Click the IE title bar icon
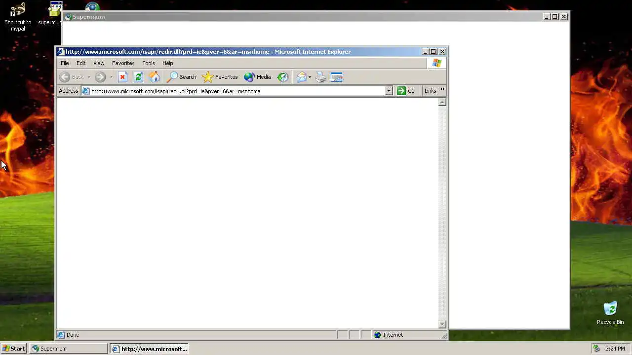This screenshot has width=632, height=355. [61, 51]
